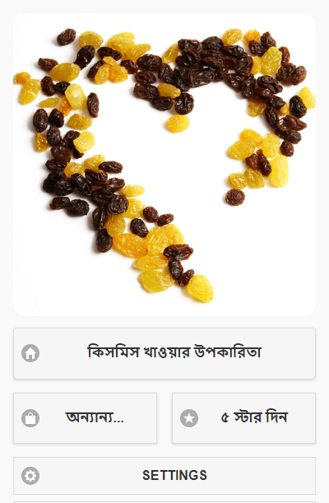Click the gear icon next to SETTINGS
Image resolution: width=329 pixels, height=503 pixels.
pos(30,475)
